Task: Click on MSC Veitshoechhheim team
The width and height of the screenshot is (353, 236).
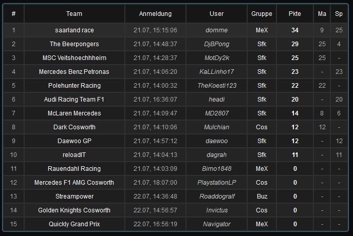Action: [75, 58]
